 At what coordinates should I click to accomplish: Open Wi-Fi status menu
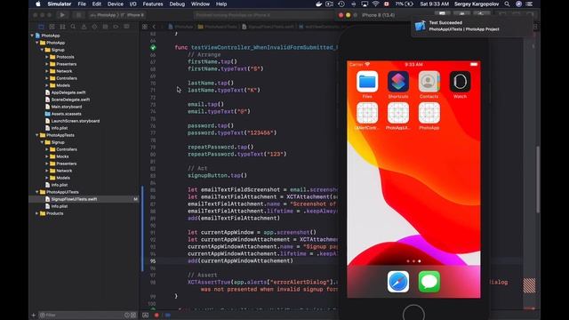pos(375,4)
